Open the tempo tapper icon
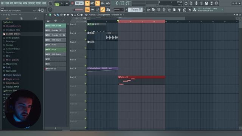The image size is (242, 136). [185, 10]
